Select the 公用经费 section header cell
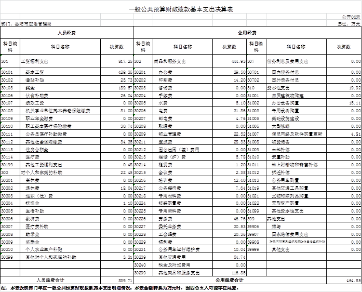 (247, 32)
